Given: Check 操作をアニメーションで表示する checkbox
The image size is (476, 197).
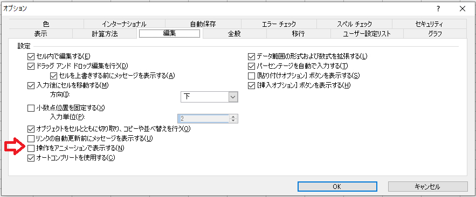Looking at the screenshot, I should [x=31, y=148].
